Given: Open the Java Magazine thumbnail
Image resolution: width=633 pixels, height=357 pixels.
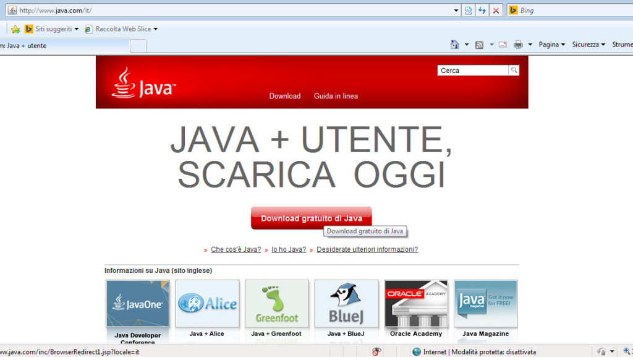Looking at the screenshot, I should click(x=486, y=304).
